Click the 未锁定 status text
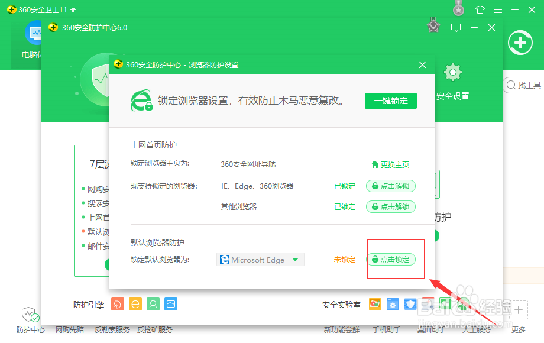Image resolution: width=544 pixels, height=343 pixels. tap(345, 260)
